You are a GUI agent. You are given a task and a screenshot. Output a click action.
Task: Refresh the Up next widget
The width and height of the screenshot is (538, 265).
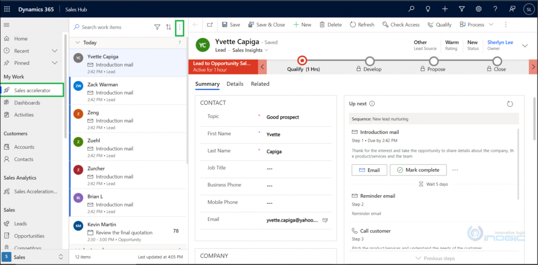[510, 104]
